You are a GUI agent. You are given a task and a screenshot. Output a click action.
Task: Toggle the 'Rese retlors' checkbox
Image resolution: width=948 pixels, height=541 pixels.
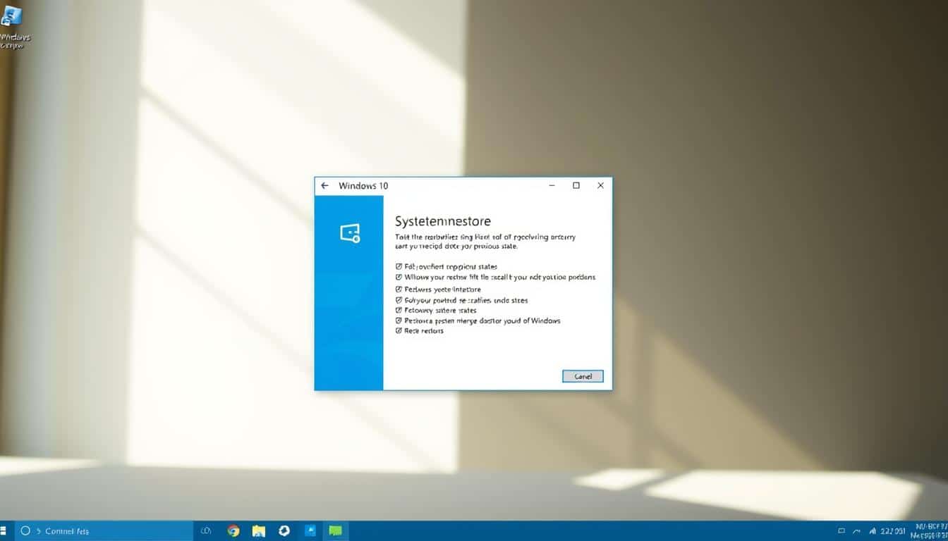coord(399,330)
